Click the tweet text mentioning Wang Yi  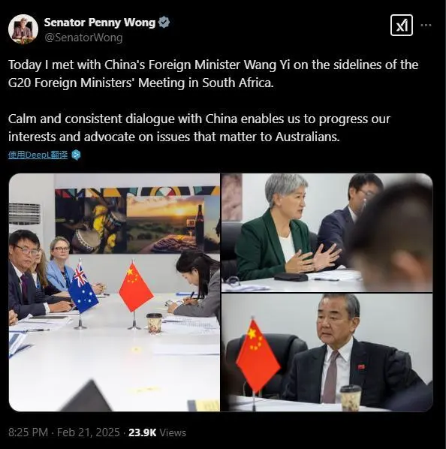[213, 74]
